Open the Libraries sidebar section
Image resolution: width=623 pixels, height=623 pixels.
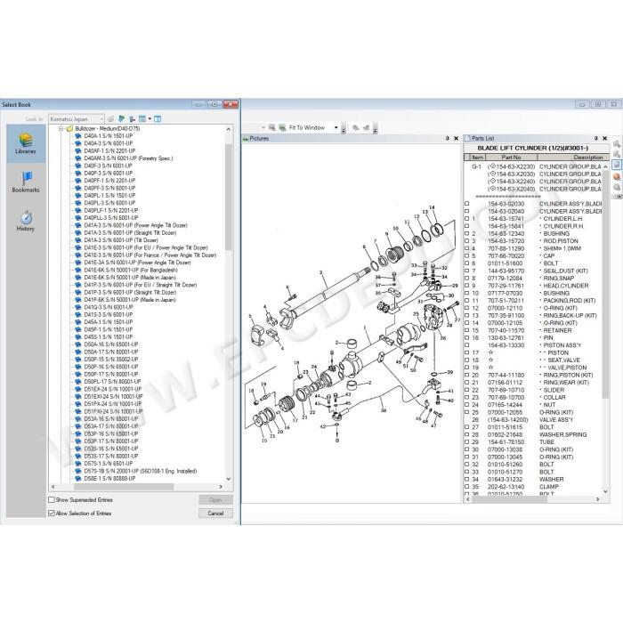click(26, 144)
